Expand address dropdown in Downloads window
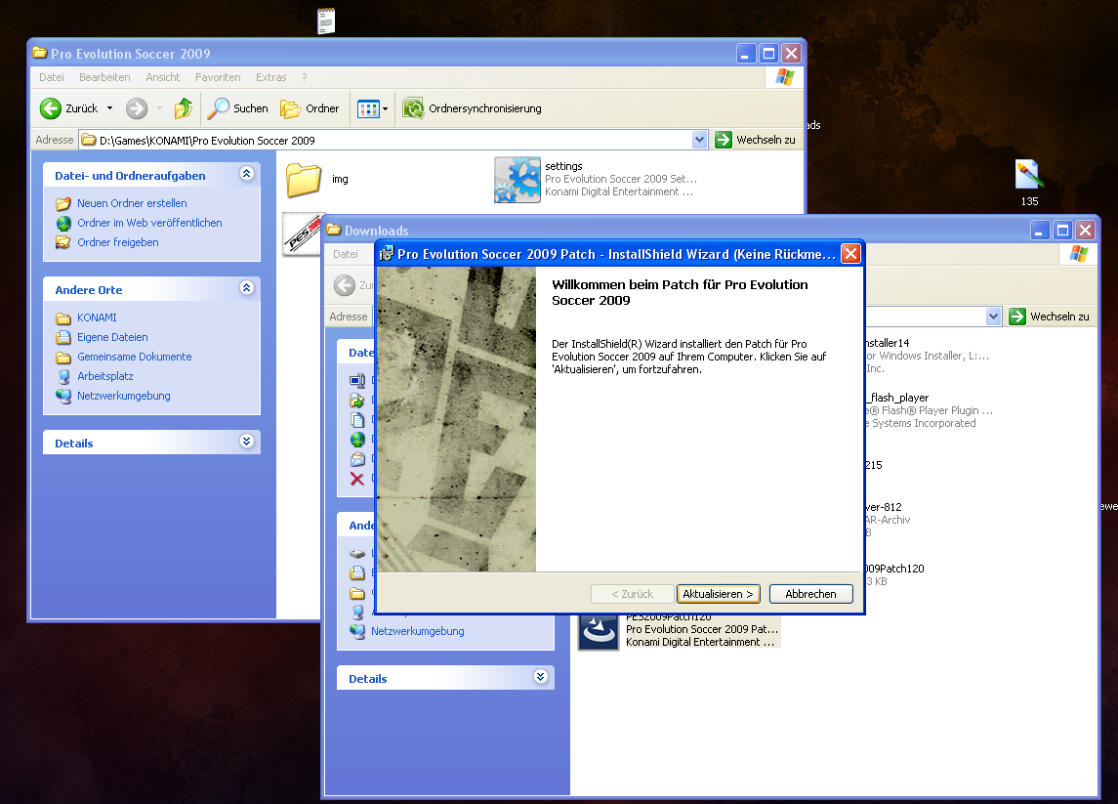This screenshot has width=1118, height=804. [993, 317]
